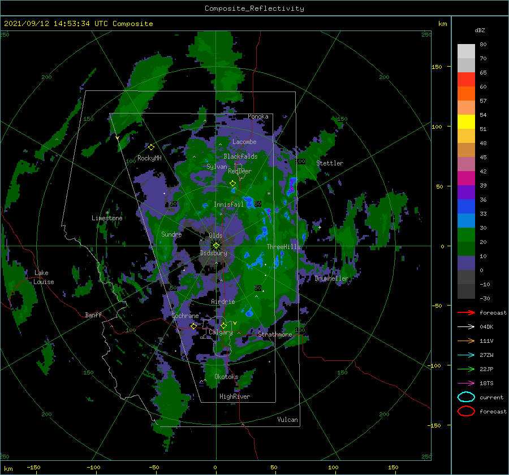
Task: Click the 36 dBZ purple color swatch
Action: [x=466, y=193]
